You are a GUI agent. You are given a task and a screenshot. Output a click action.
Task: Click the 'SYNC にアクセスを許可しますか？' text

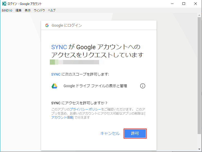point(79,103)
